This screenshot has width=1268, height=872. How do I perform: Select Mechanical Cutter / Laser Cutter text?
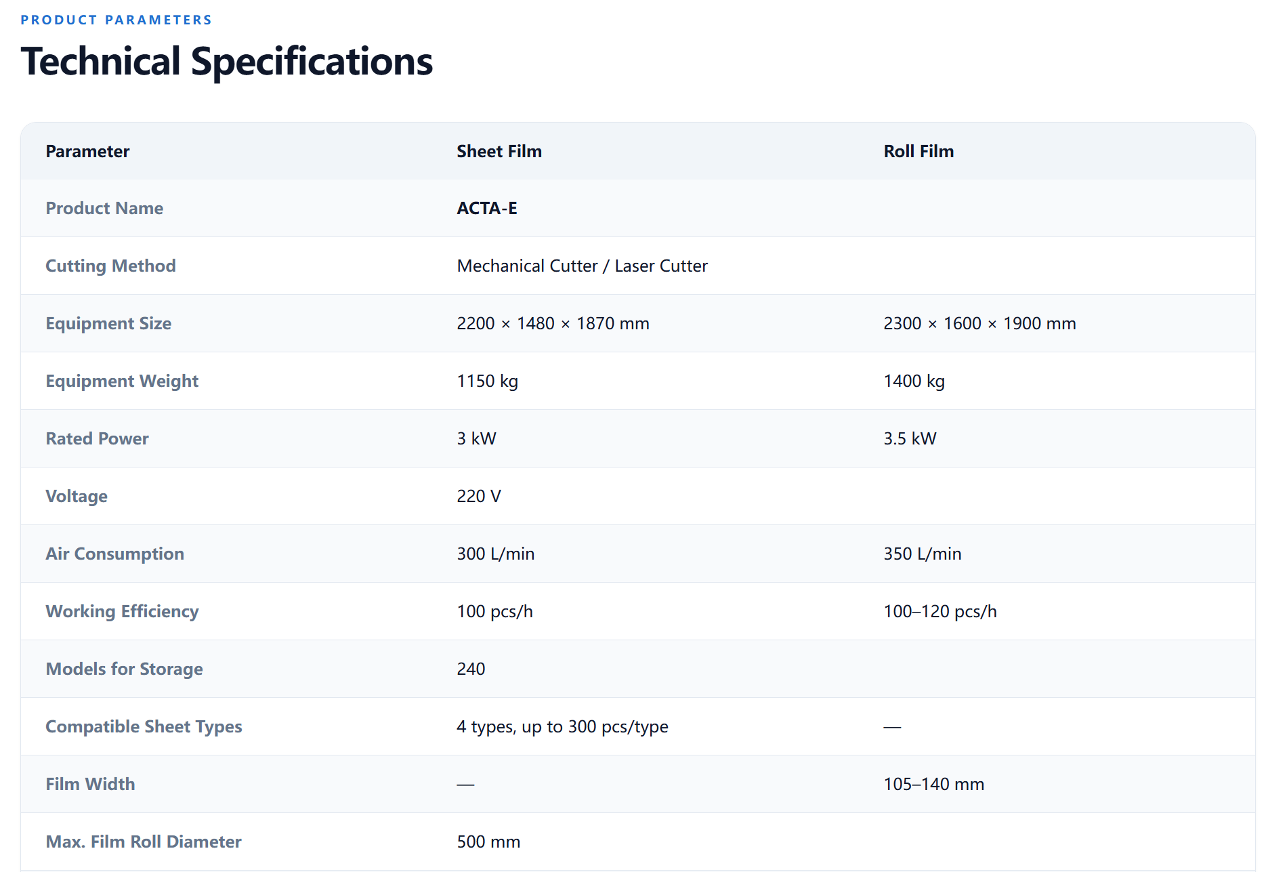[x=582, y=266]
